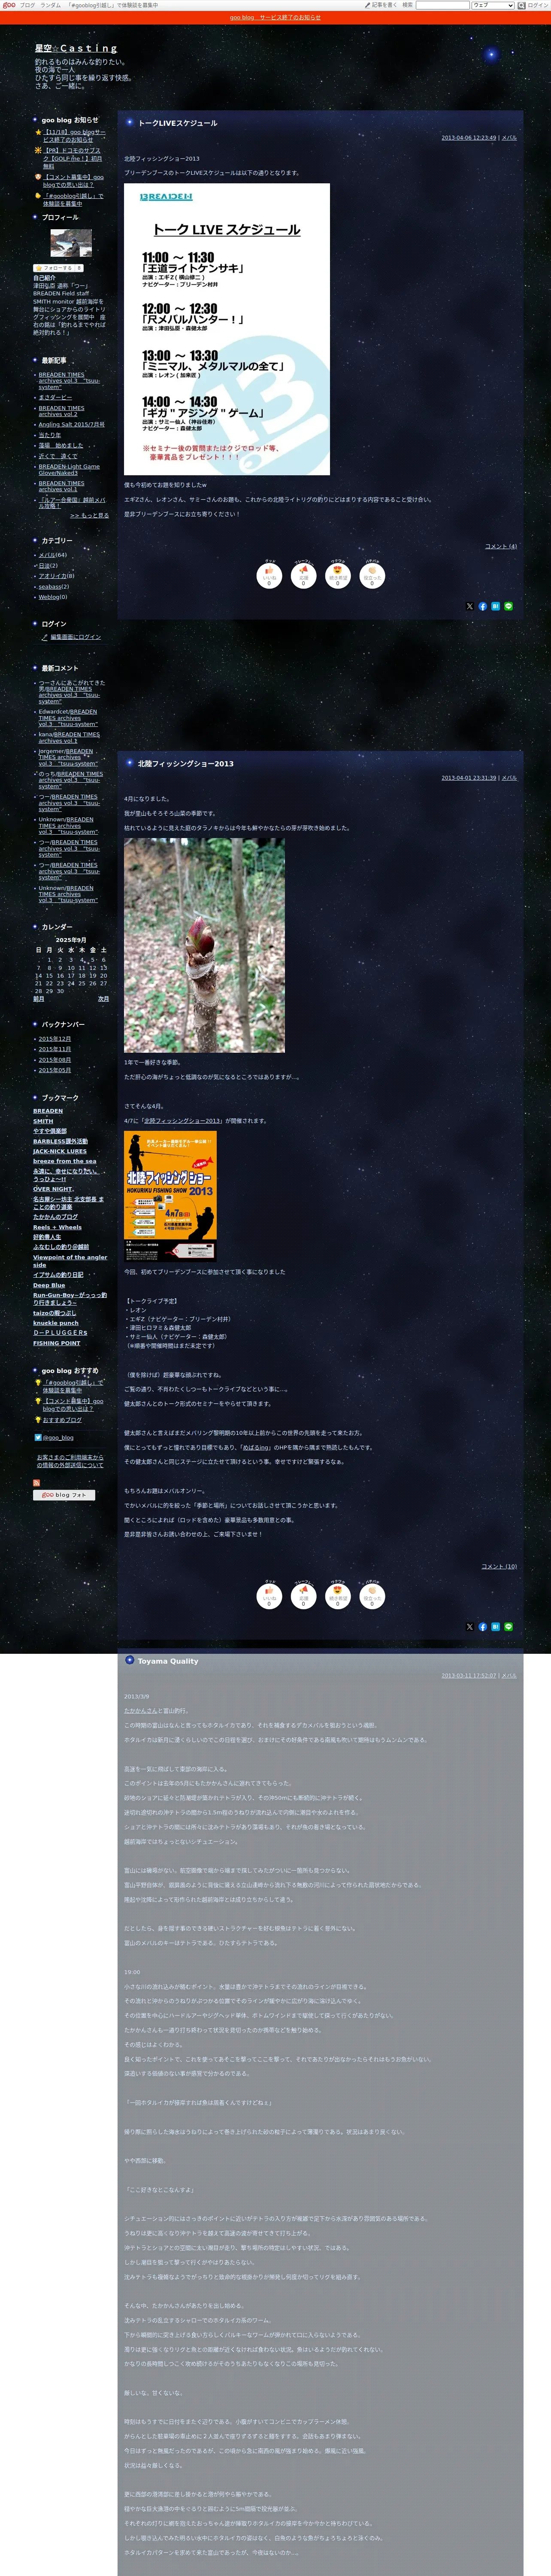
Task: Open the JACK-NICK LURES bookmark
Action: click(x=60, y=1151)
